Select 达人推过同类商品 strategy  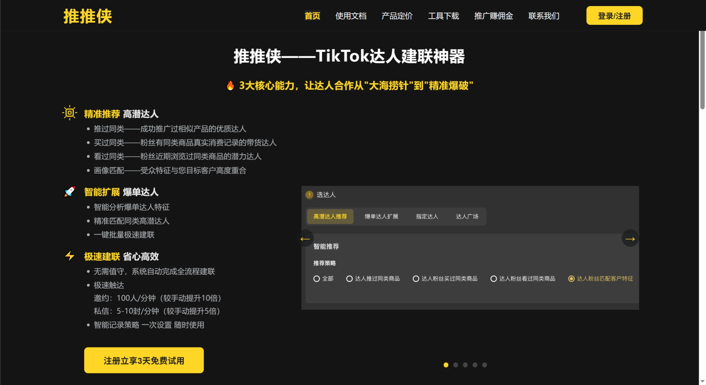click(350, 278)
